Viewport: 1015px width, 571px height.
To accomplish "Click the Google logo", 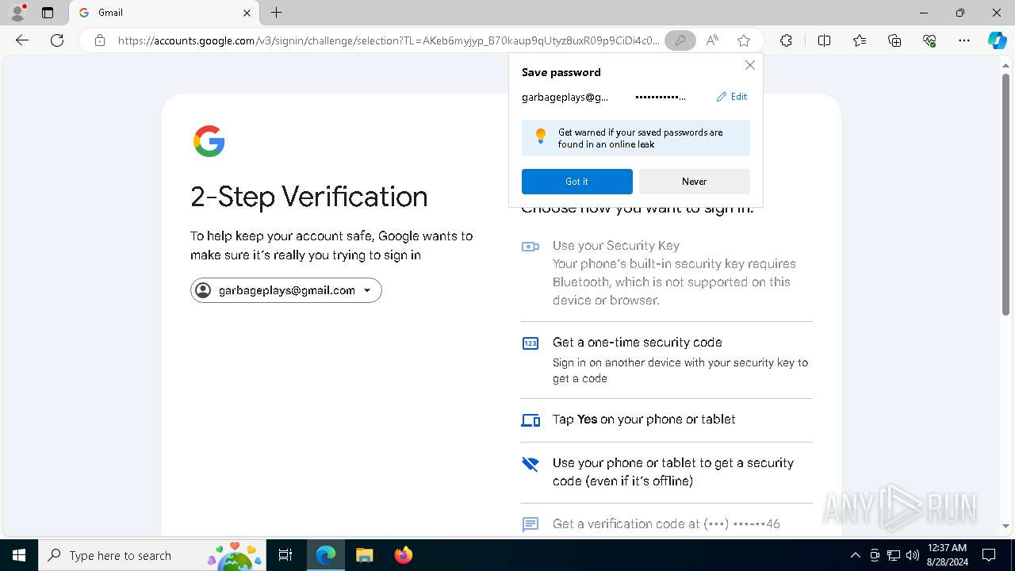I will pos(209,141).
